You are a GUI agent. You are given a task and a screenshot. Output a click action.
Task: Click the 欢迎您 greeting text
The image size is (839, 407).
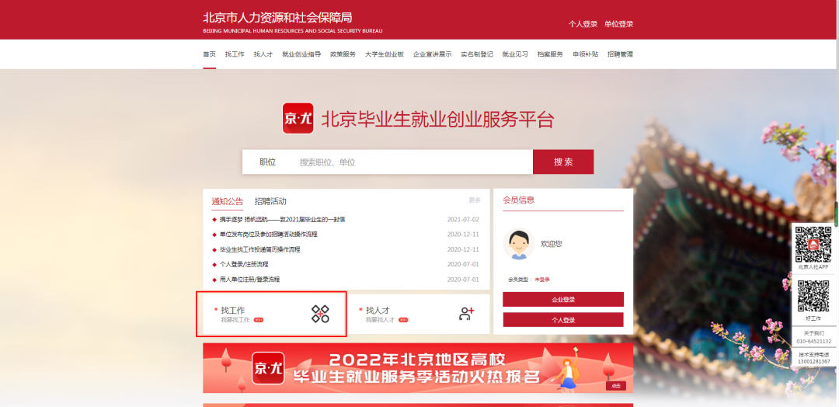pos(551,244)
